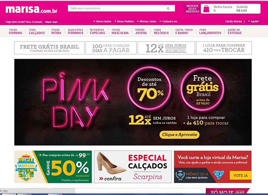Click the red confira arrows icon
The height and width of the screenshot is (195, 268).
coord(101,179)
